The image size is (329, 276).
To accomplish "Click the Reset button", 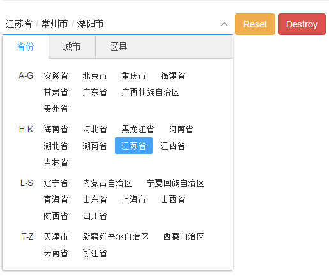I will click(255, 24).
